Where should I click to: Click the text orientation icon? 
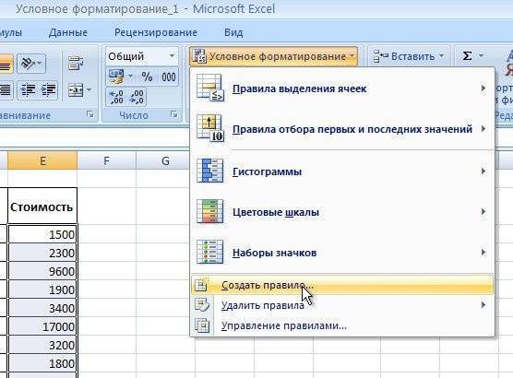pos(28,63)
